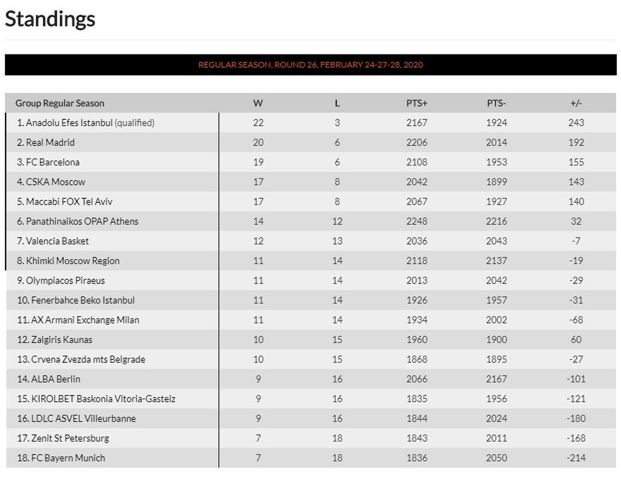
Task: Click the Regular Season Round 26 banner
Action: pyautogui.click(x=310, y=65)
